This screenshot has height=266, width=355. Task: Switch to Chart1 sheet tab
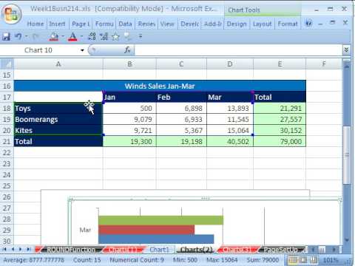click(159, 250)
